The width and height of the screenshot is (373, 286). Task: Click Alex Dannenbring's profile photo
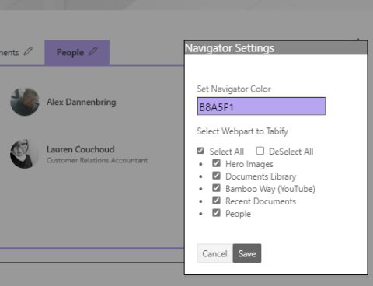pyautogui.click(x=25, y=102)
